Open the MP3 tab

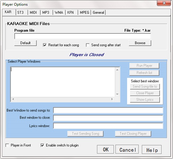click(x=46, y=12)
